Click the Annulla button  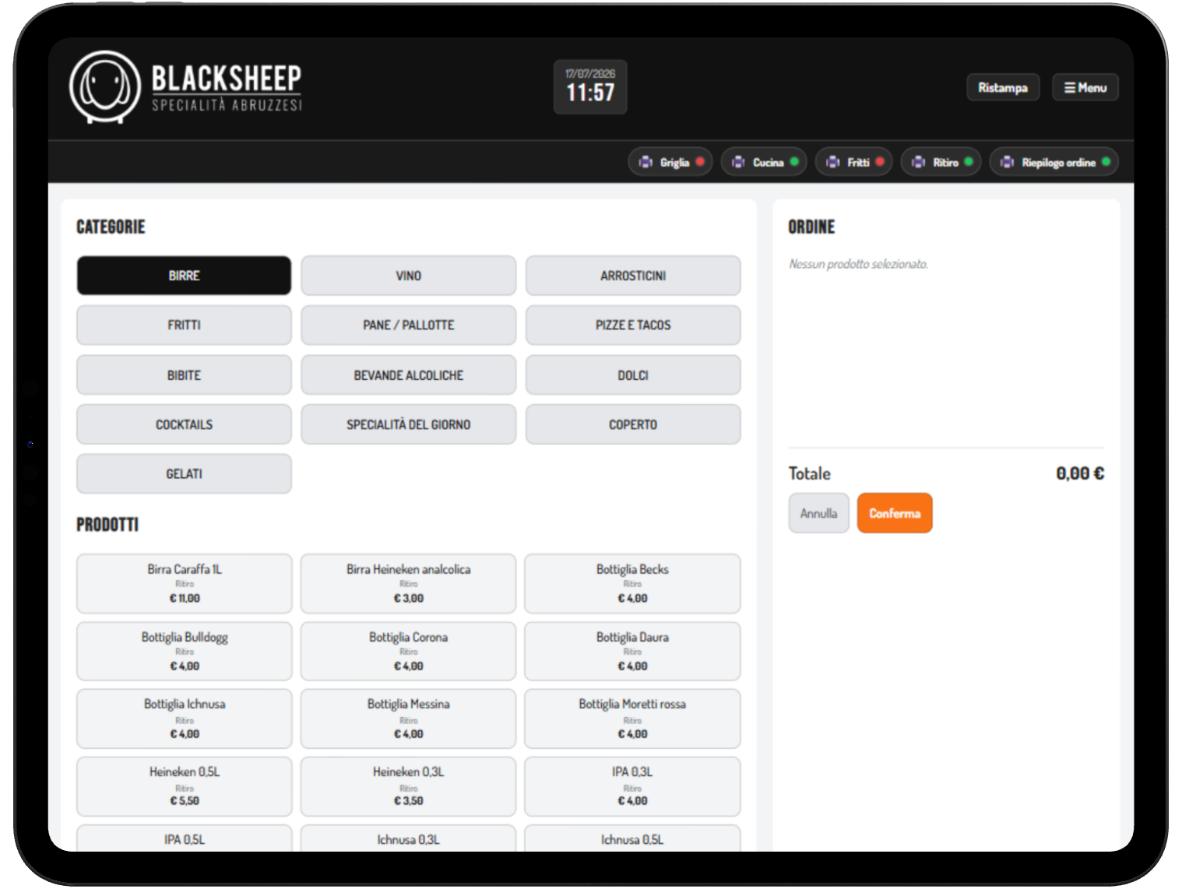(x=818, y=513)
